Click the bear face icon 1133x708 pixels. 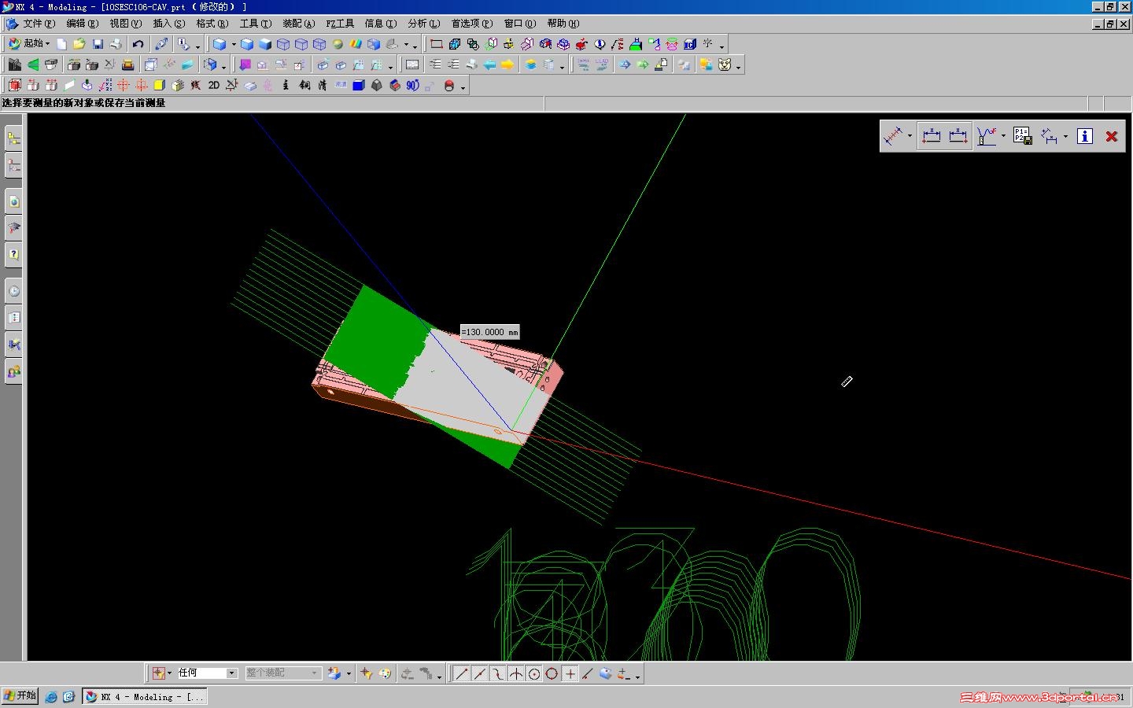(725, 65)
